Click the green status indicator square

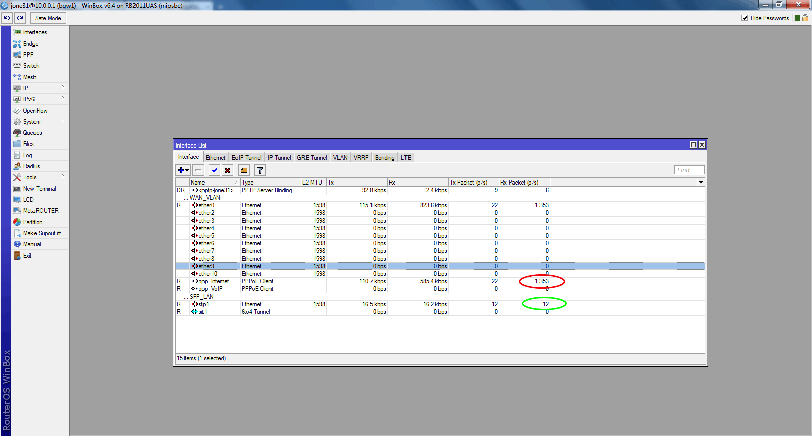[797, 18]
